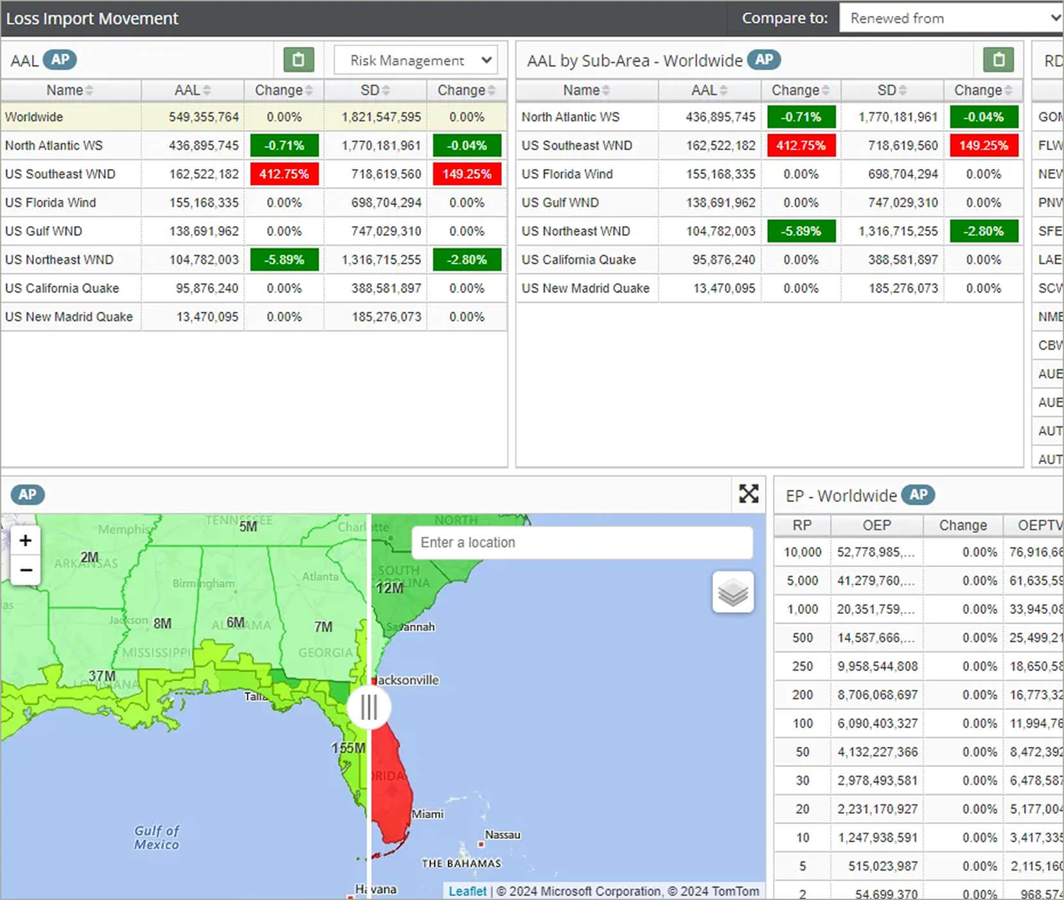Image resolution: width=1064 pixels, height=900 pixels.
Task: Click the AP badge above the map
Action: (27, 494)
